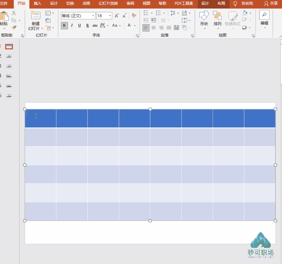
Task: Clear all formatting eraser icon
Action: click(134, 16)
